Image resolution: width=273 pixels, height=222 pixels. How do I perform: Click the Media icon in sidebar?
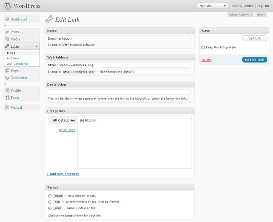pyautogui.click(x=7, y=39)
